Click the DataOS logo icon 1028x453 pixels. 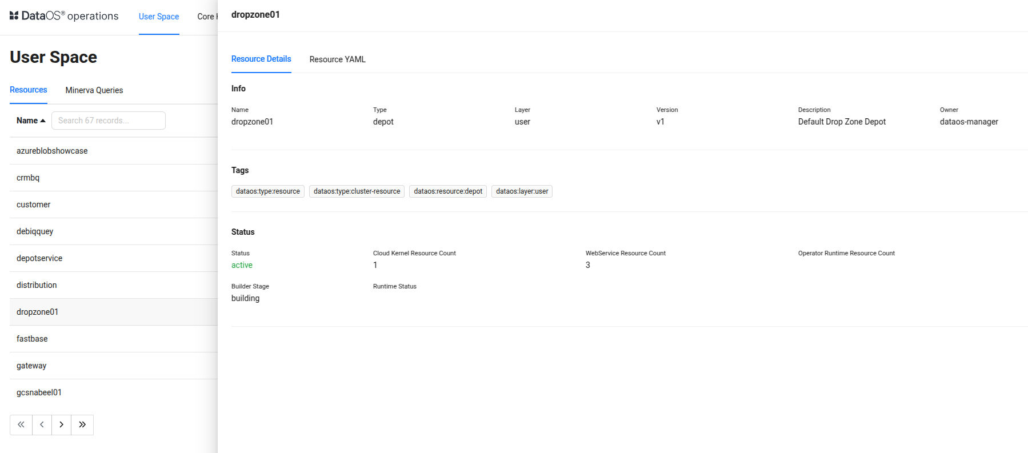click(x=14, y=16)
